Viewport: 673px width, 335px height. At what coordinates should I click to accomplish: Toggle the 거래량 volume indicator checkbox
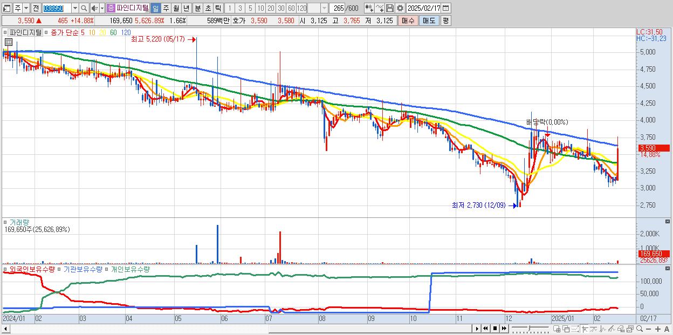tap(5, 222)
